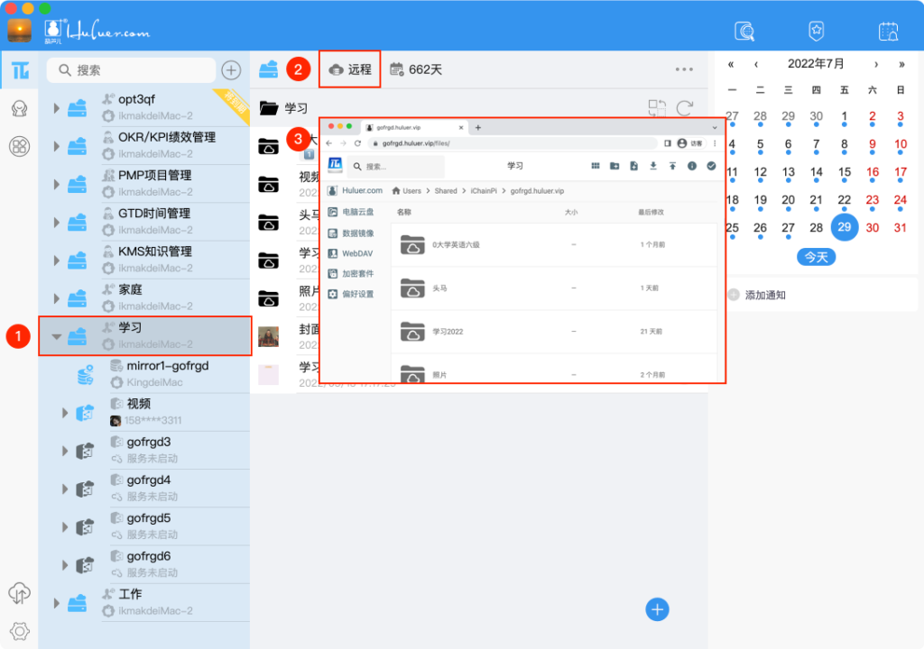Go to next year in calendar
The image size is (924, 649).
(x=901, y=64)
